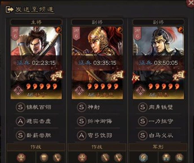Image resolution: width=194 pixels, height=163 pixels.
Task: Click the 发送至频道 share arrow icon
Action: 9,10
